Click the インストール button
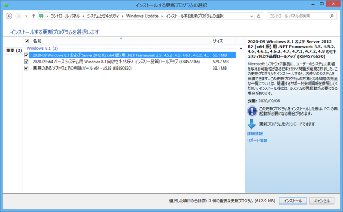The height and width of the screenshot is (212, 343). point(293,201)
